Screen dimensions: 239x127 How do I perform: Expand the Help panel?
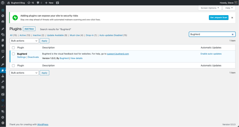229,8
